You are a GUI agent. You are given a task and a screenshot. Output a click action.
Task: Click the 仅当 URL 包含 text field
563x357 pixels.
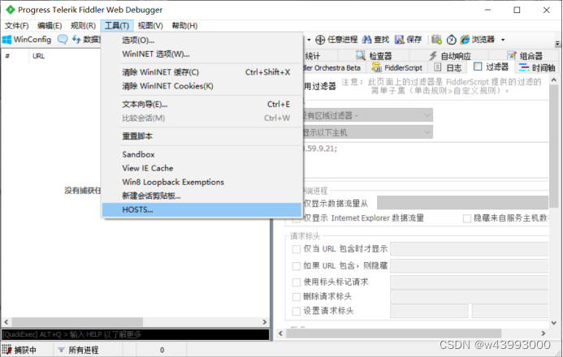[x=470, y=249]
